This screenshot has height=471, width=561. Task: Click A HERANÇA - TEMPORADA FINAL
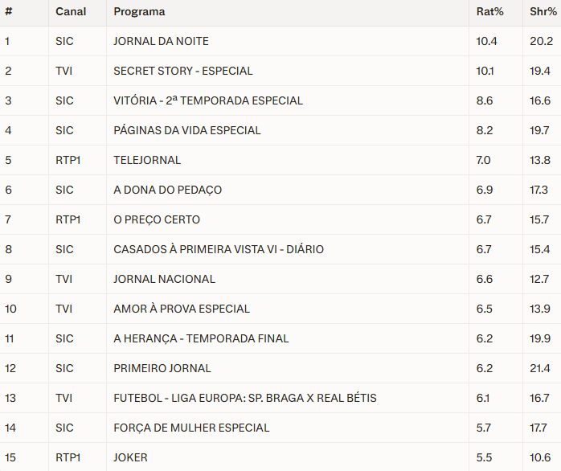point(201,338)
